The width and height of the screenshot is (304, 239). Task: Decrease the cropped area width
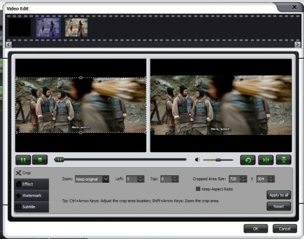(x=243, y=181)
